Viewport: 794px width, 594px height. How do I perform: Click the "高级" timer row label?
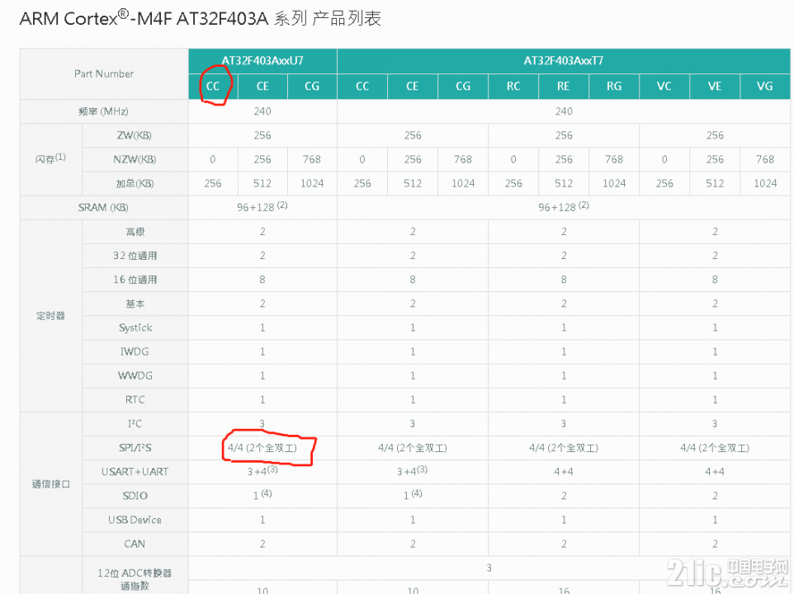tap(135, 232)
